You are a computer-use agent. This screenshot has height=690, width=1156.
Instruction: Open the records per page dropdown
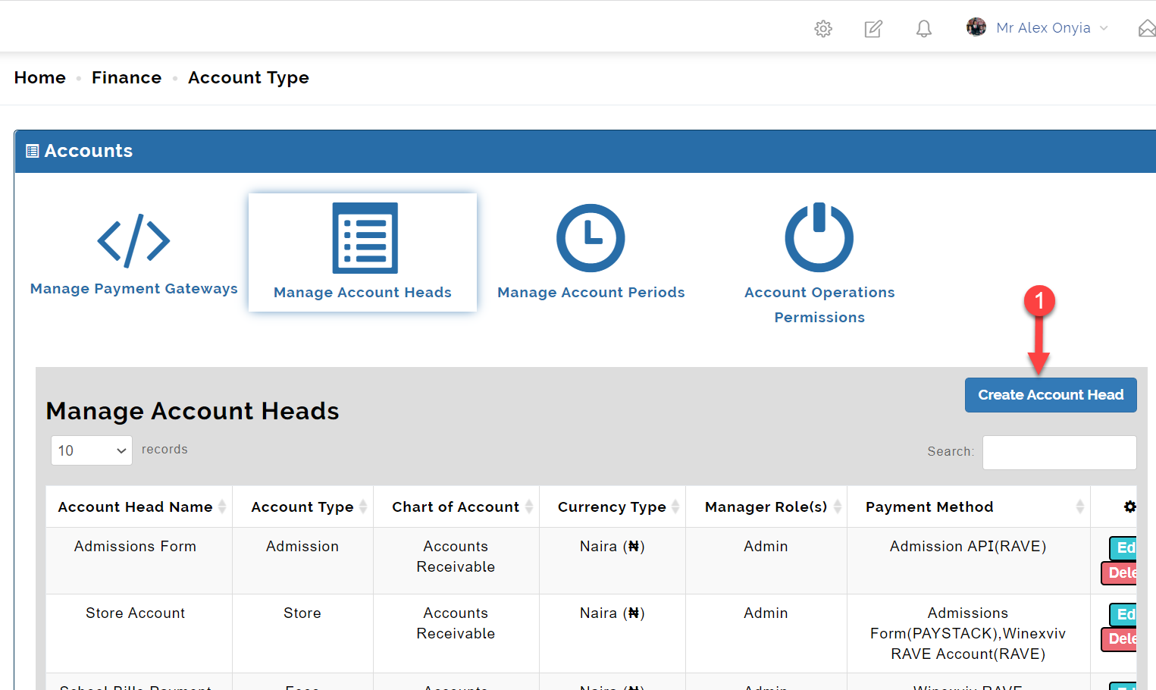coord(91,450)
